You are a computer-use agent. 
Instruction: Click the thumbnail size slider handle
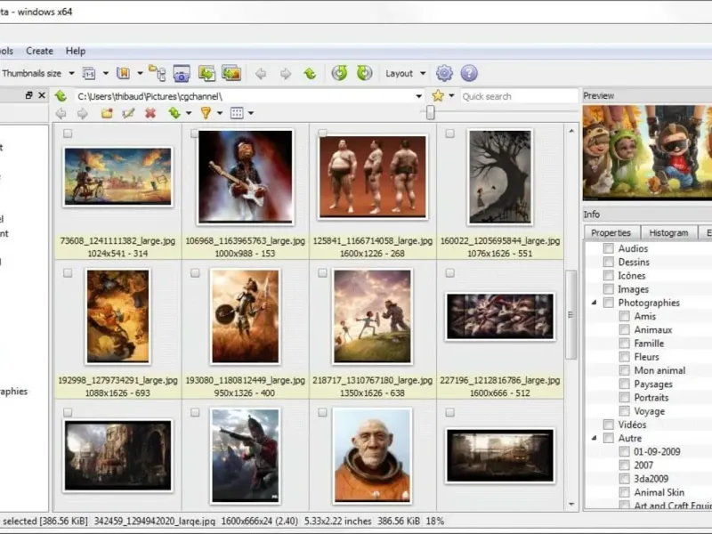[x=431, y=113]
